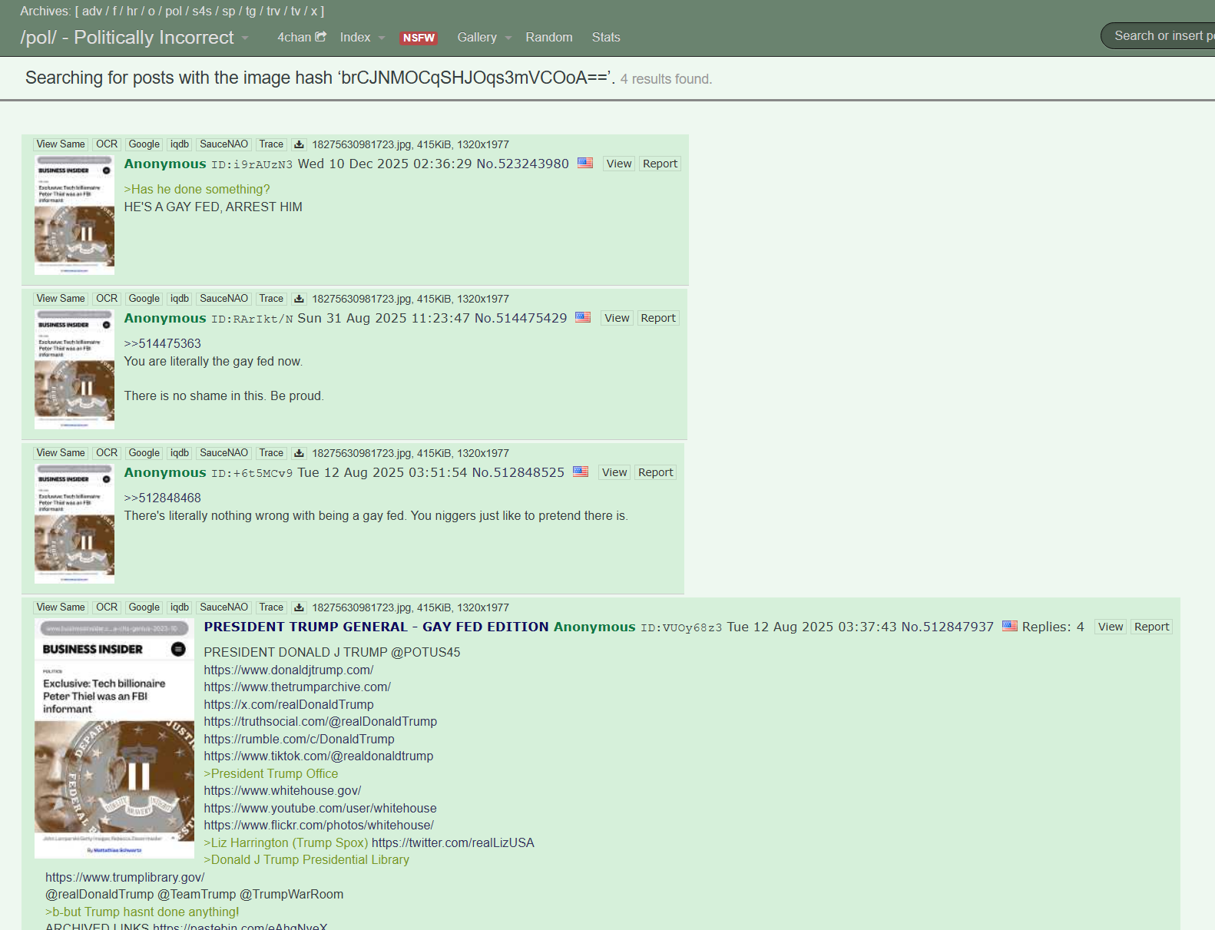Report post No.514475429
Viewport: 1215px width, 930px height.
[x=658, y=318]
